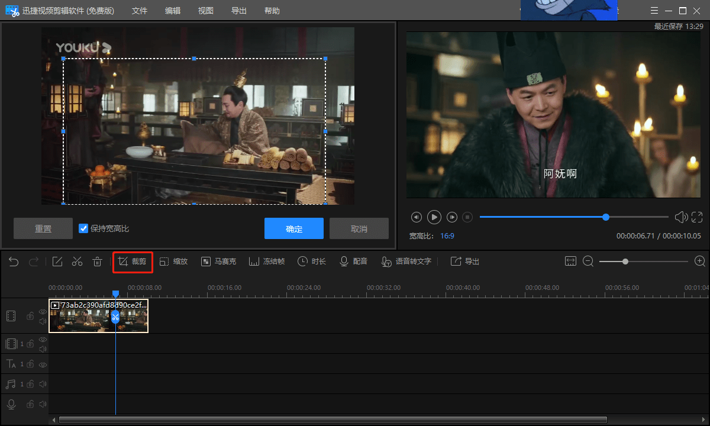
Task: Open the 导出 menu in menu bar
Action: (x=239, y=11)
